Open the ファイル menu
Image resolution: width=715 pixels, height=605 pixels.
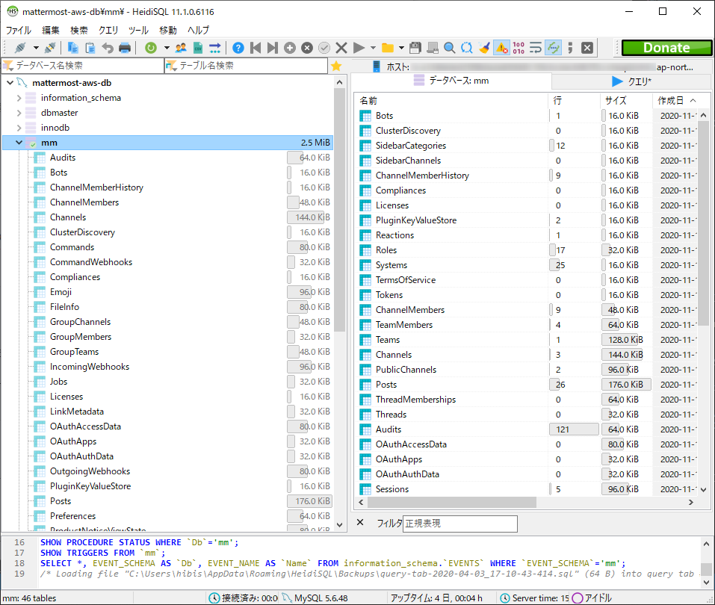click(18, 30)
